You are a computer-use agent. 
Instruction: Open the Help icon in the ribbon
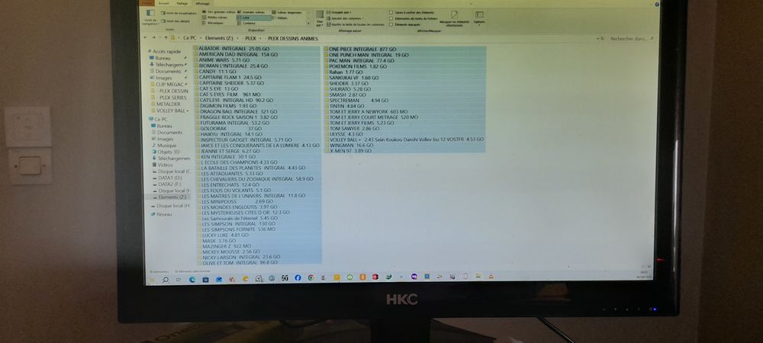[657, 5]
